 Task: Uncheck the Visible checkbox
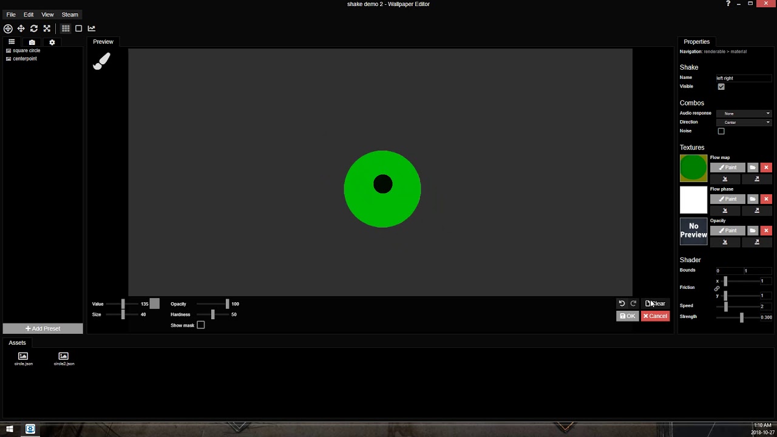(721, 87)
